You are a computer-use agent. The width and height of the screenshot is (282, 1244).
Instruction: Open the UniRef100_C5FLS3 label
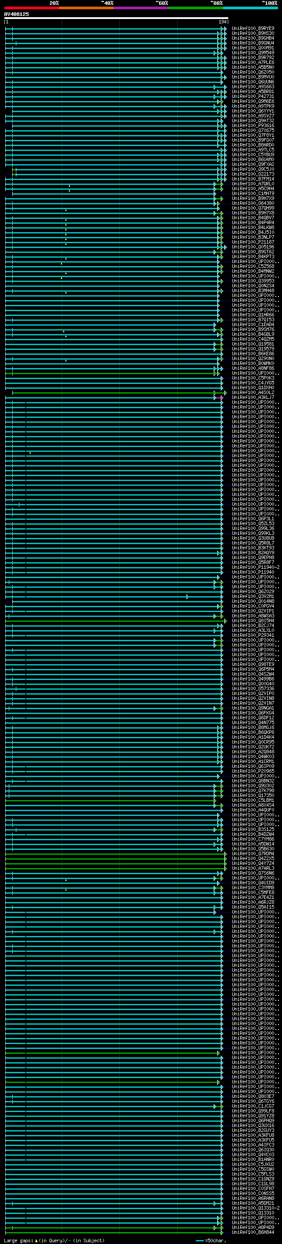pos(253,1174)
